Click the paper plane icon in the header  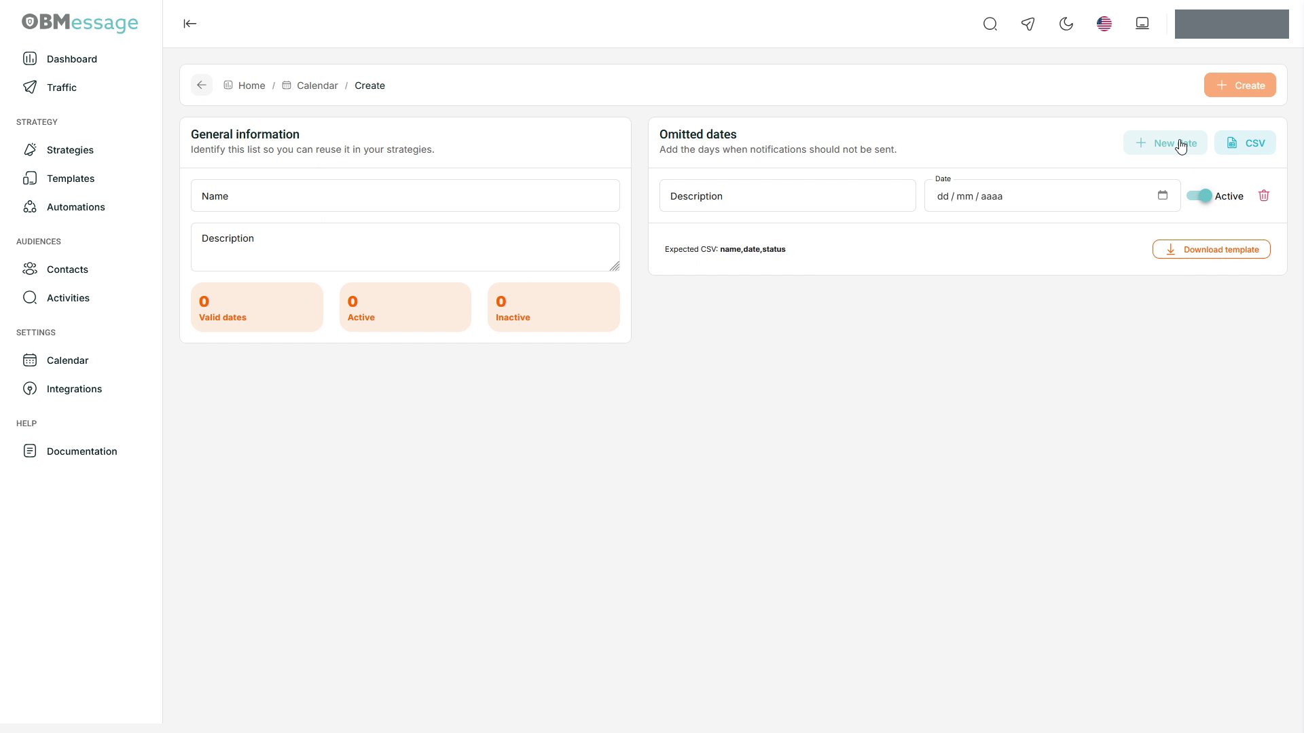(x=1028, y=24)
